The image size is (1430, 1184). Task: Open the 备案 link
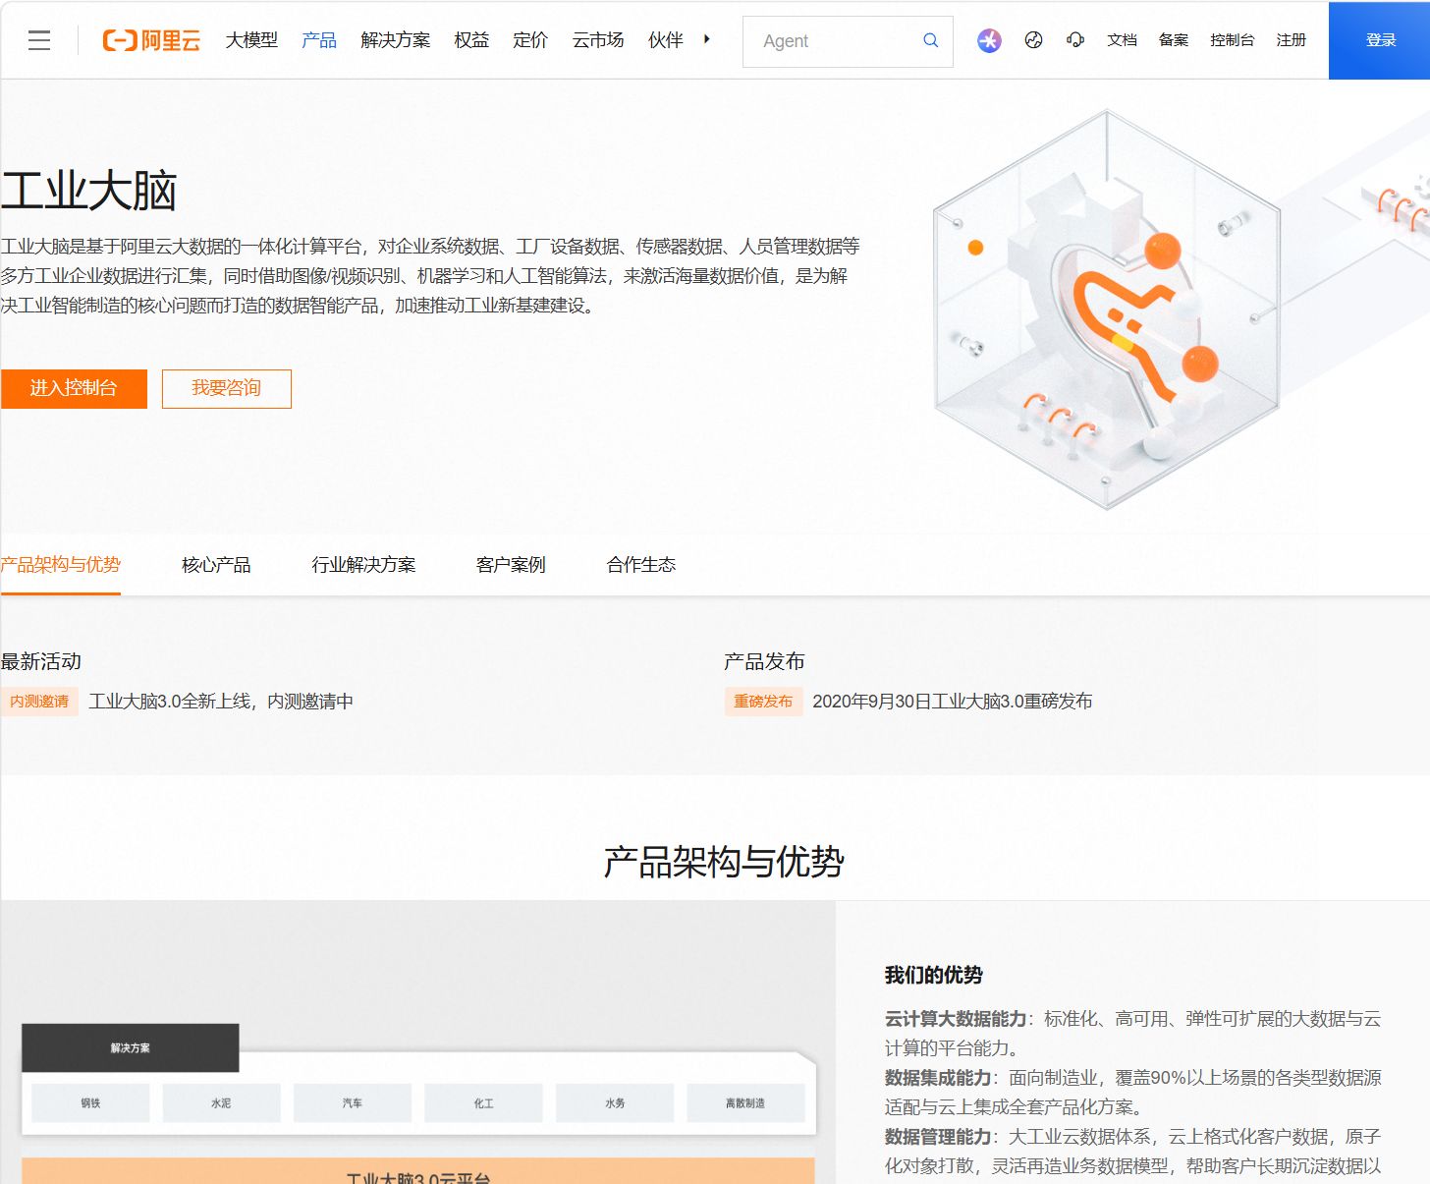(x=1174, y=40)
